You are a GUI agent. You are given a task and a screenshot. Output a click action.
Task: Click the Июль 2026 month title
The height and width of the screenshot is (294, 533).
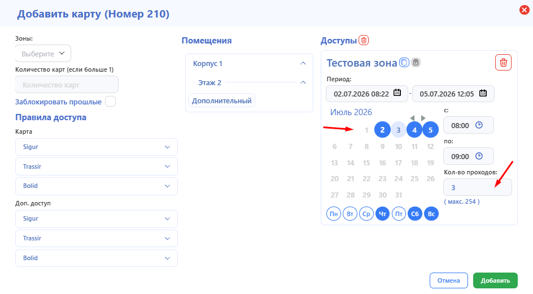point(351,112)
